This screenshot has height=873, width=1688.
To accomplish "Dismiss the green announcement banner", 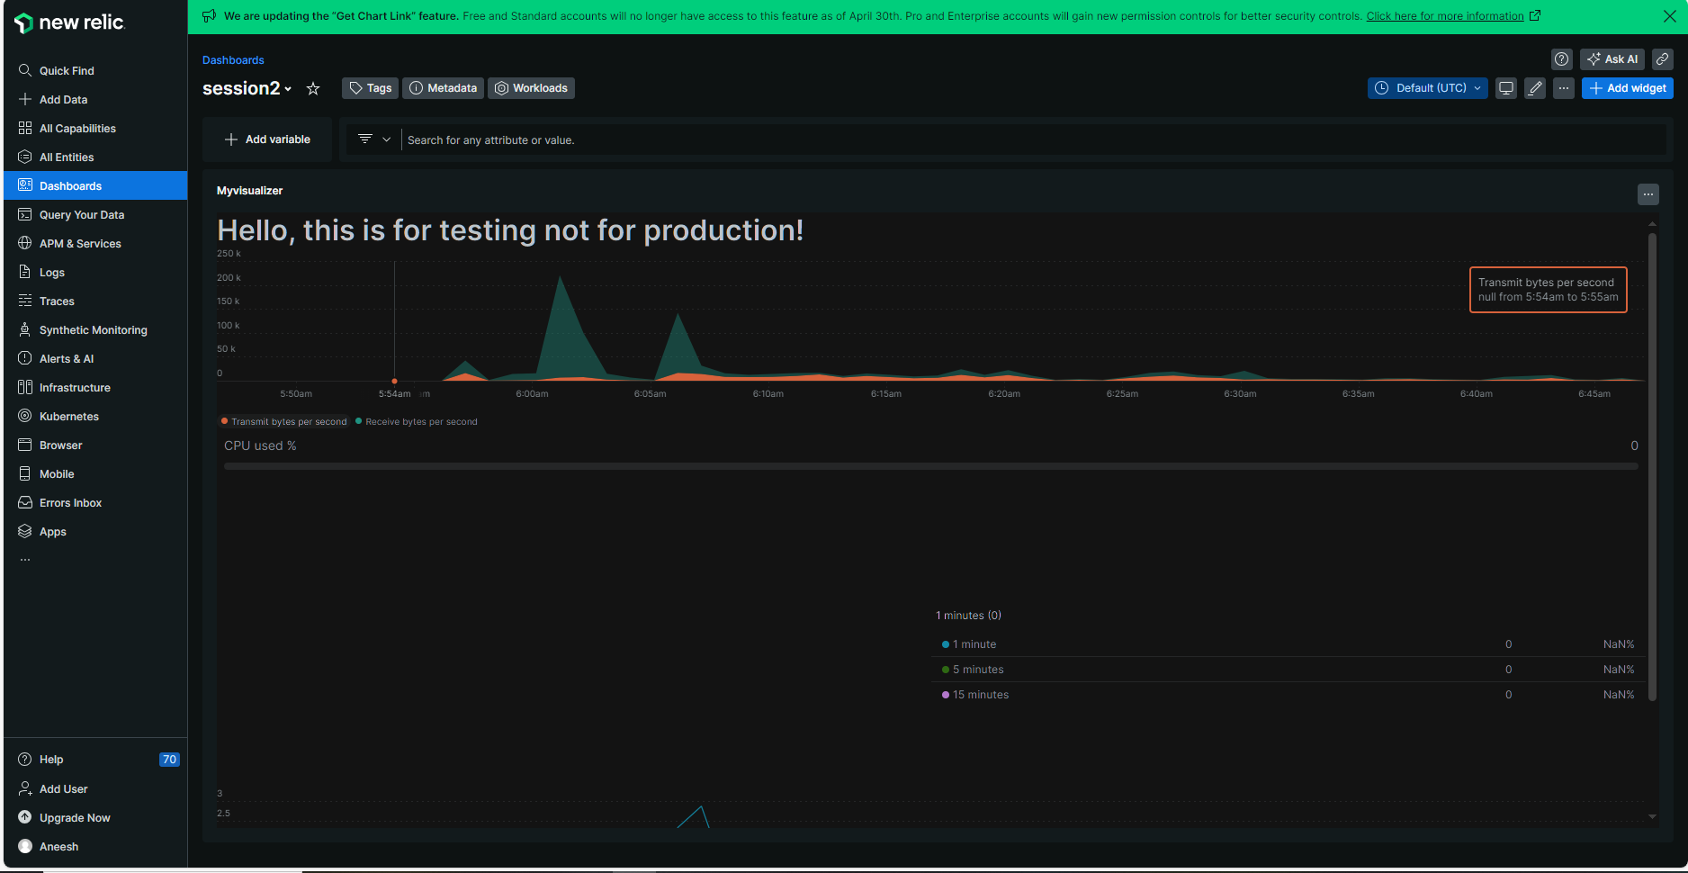I will [1669, 16].
